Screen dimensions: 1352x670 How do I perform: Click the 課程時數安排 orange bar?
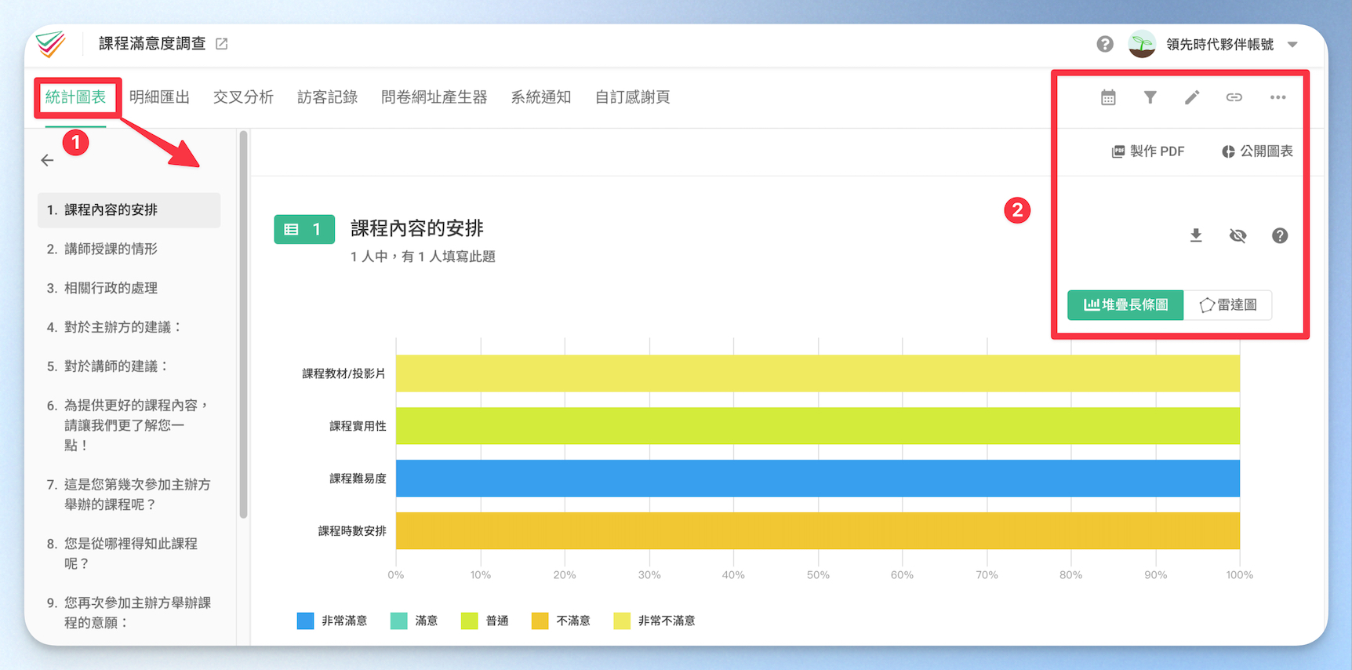coord(817,531)
